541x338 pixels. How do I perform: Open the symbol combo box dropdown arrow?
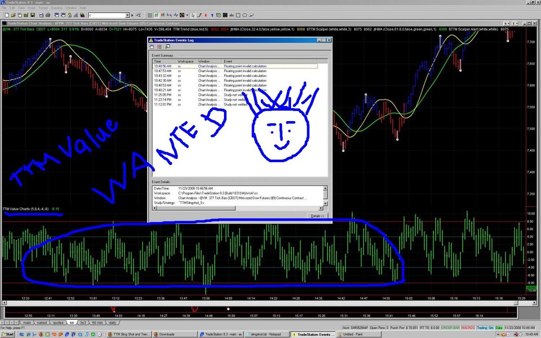point(127,15)
